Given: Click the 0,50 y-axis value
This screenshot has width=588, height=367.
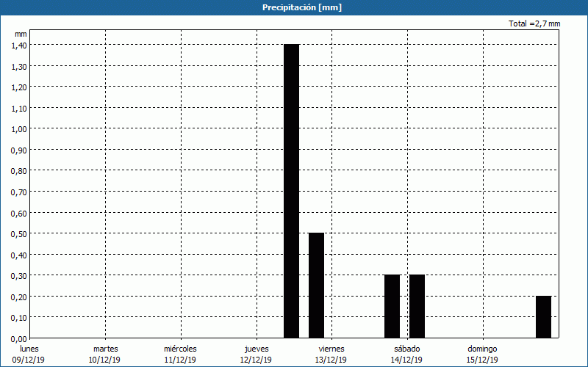Looking at the screenshot, I should coord(19,234).
